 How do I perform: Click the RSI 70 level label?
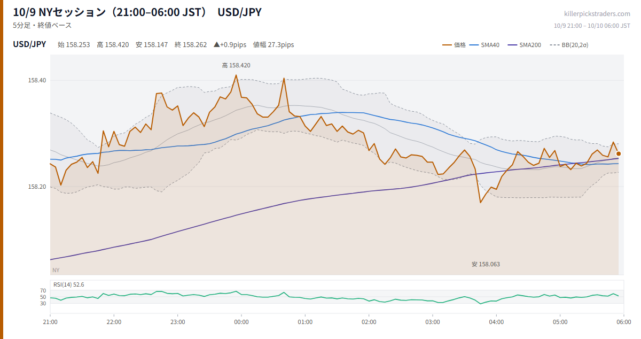(43, 291)
